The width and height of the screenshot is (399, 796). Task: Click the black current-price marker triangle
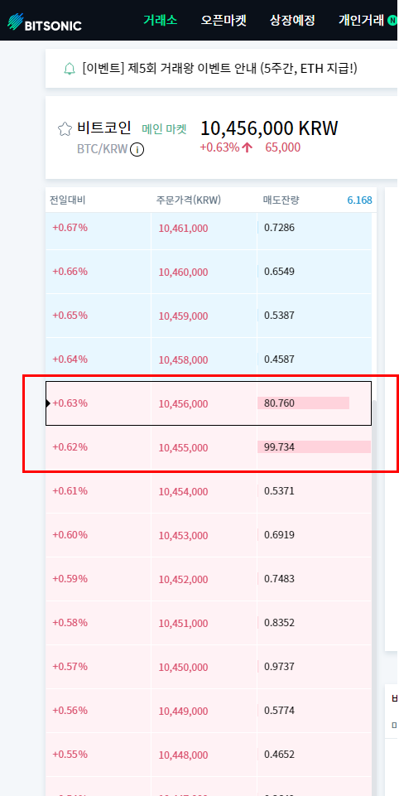48,403
